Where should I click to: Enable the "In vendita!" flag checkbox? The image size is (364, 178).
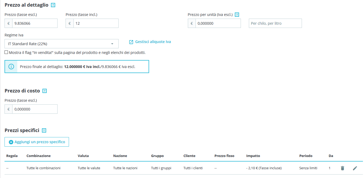tap(6, 52)
